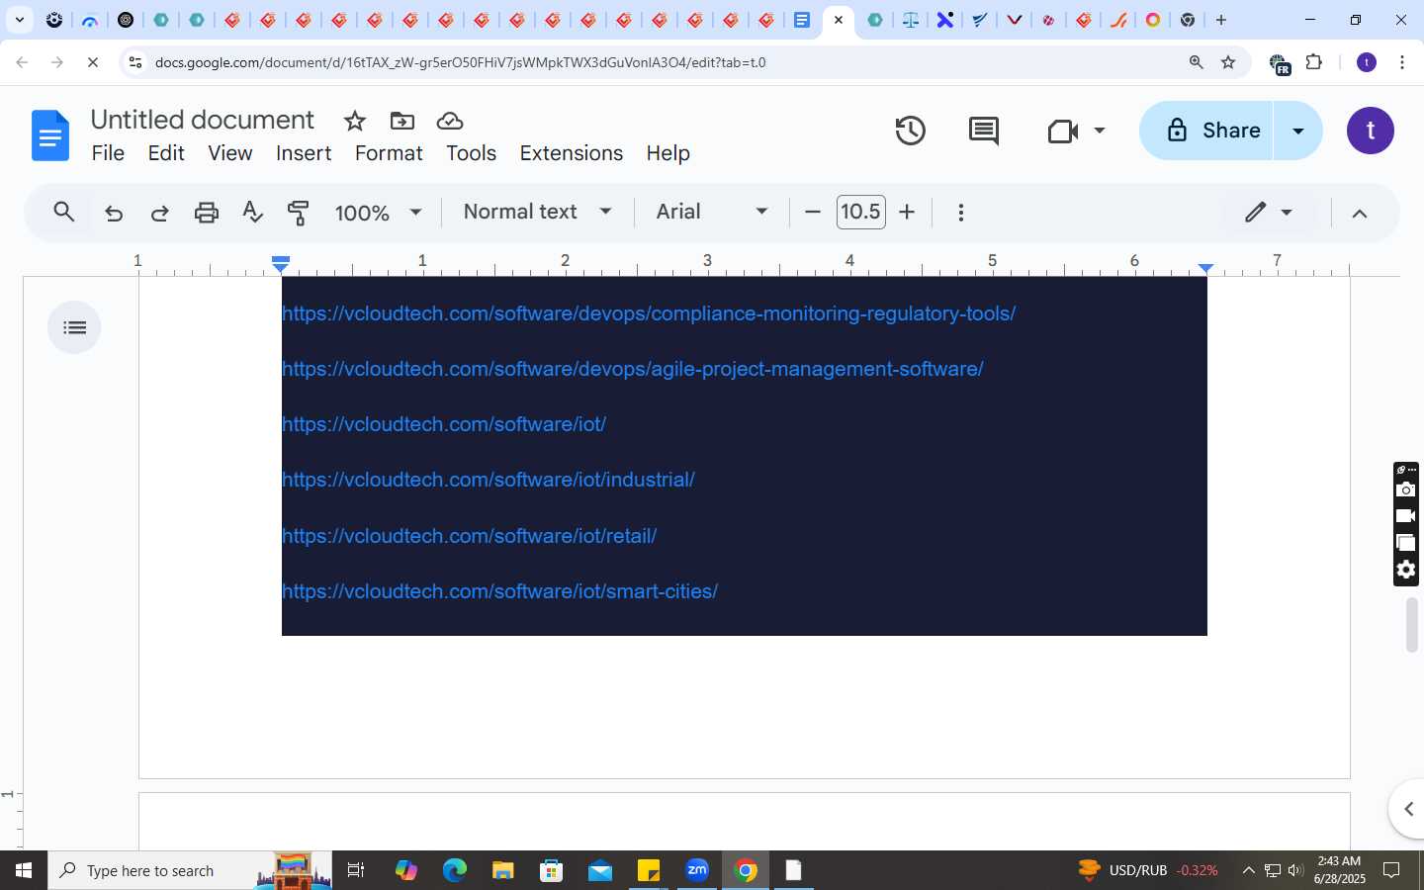The height and width of the screenshot is (890, 1424).
Task: Select the left indent ruler marker
Action: (281, 264)
